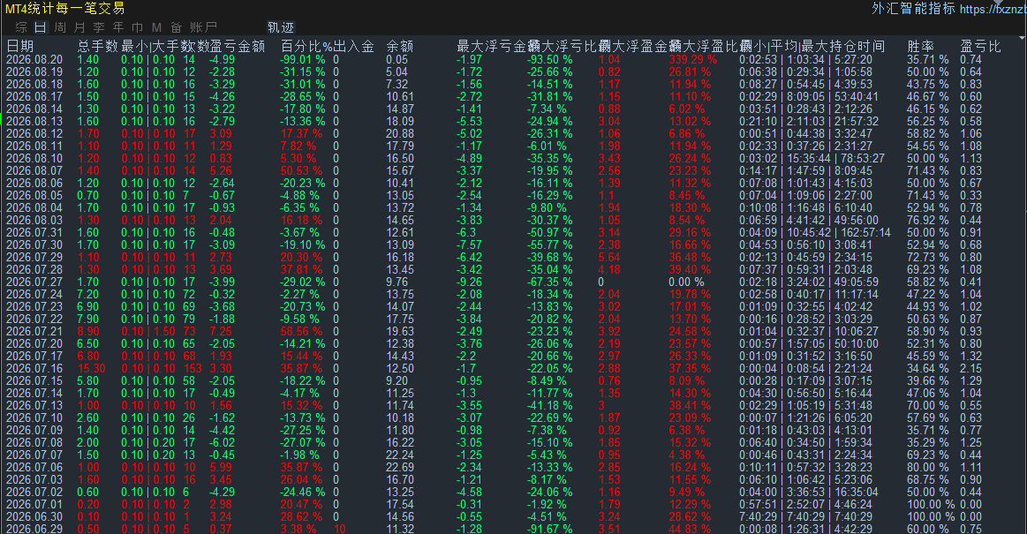
Task: Click the 22.69 balance value
Action: pyautogui.click(x=399, y=467)
